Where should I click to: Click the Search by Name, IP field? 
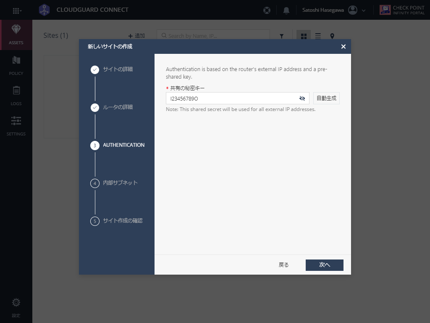click(213, 36)
